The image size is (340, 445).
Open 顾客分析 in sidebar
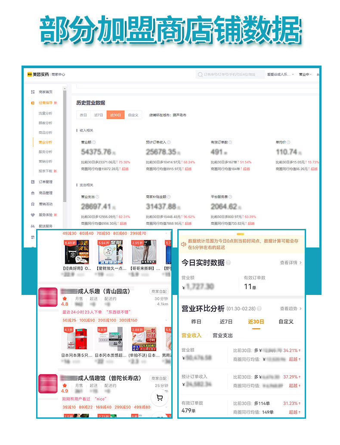[46, 123]
